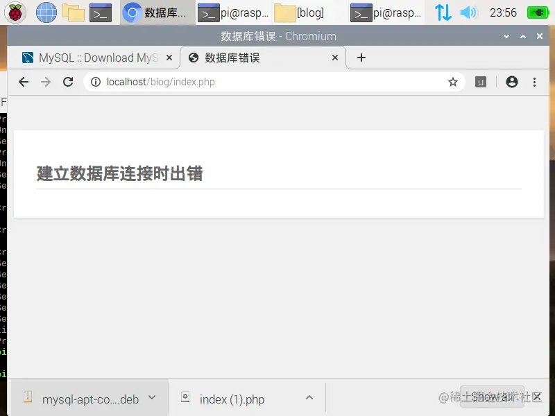The image size is (555, 416).
Task: Click the heading 建立数据库连接时出错
Action: click(x=119, y=173)
